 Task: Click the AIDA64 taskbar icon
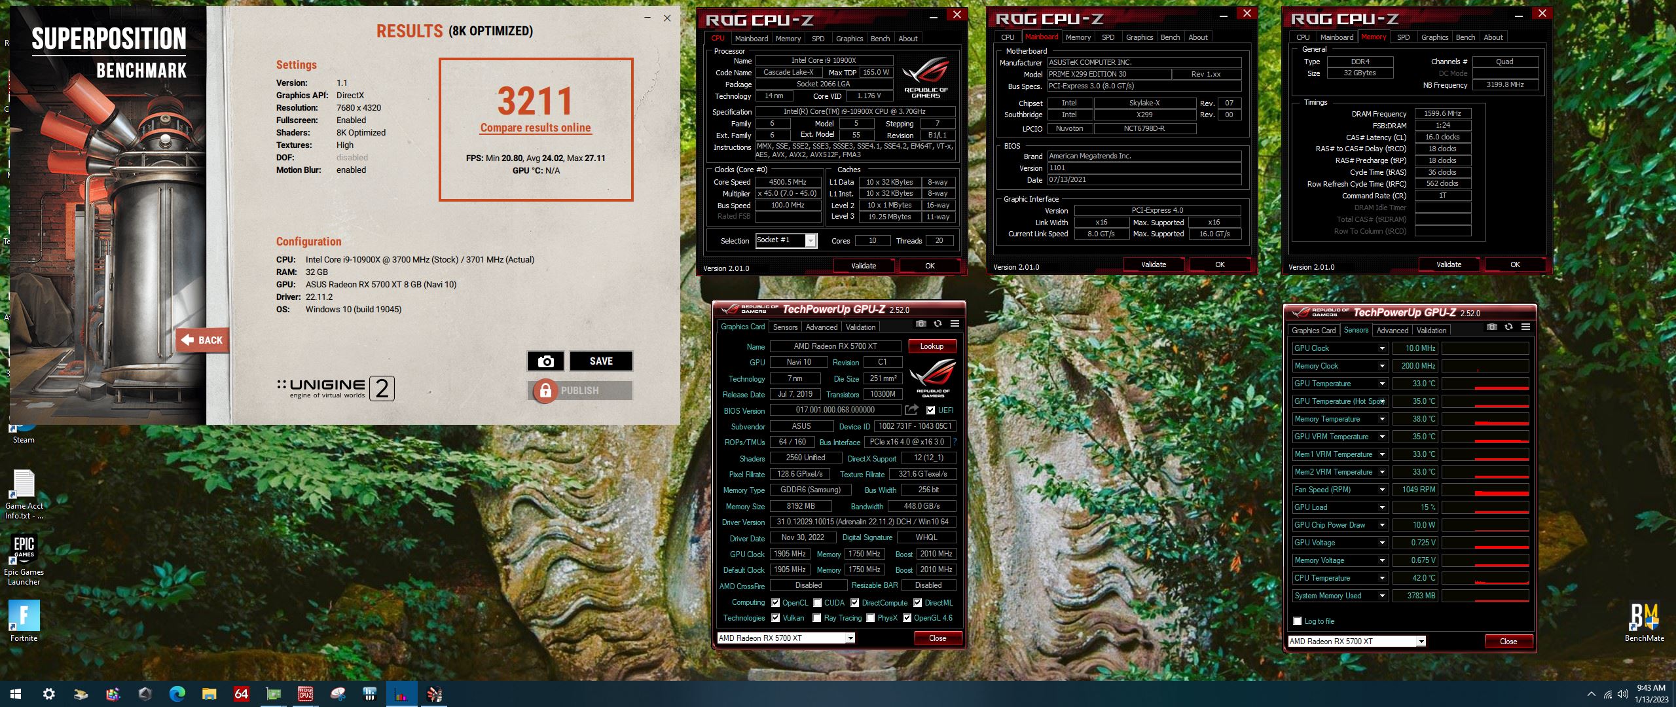[241, 694]
